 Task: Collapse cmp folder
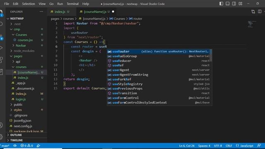point(17,29)
